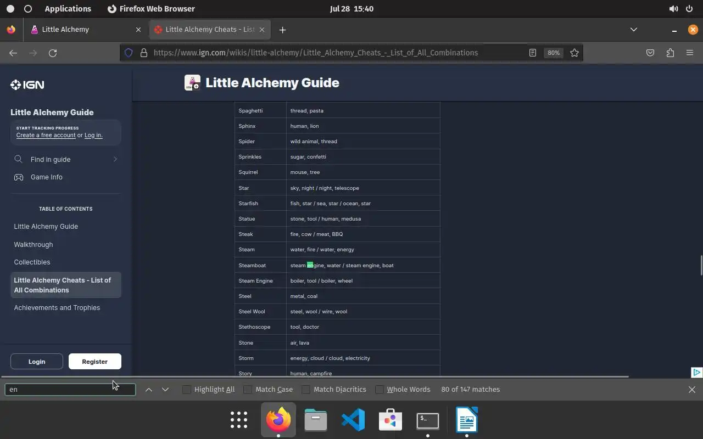Open the tracking protection shield icon

click(x=129, y=53)
